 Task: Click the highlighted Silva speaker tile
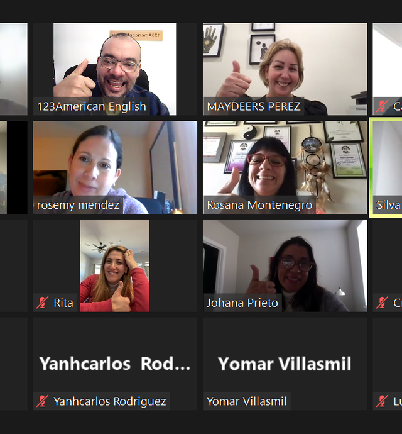[386, 167]
